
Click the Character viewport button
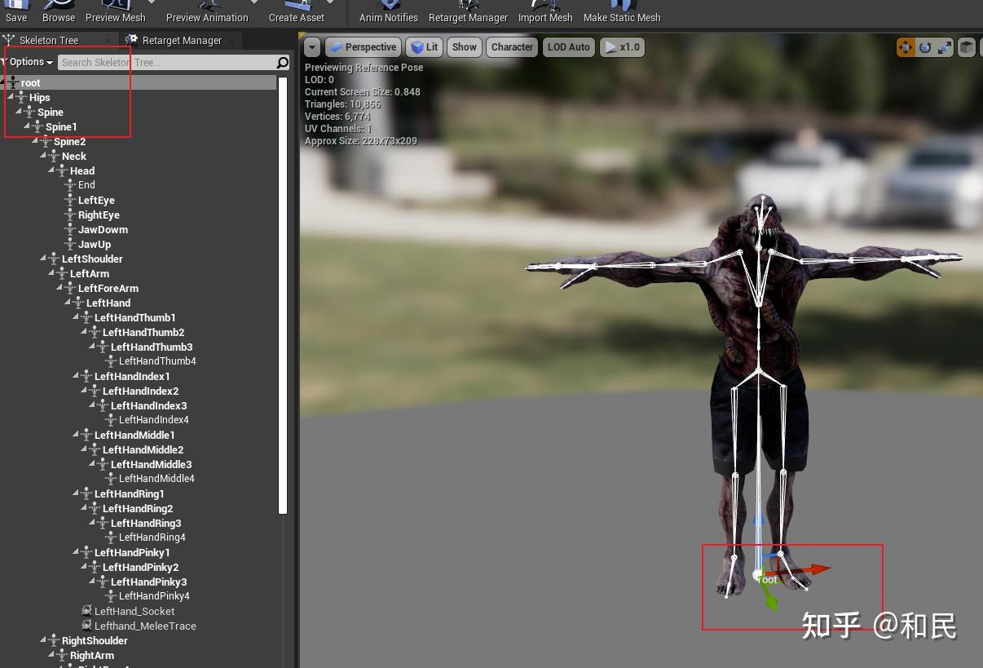click(x=511, y=46)
